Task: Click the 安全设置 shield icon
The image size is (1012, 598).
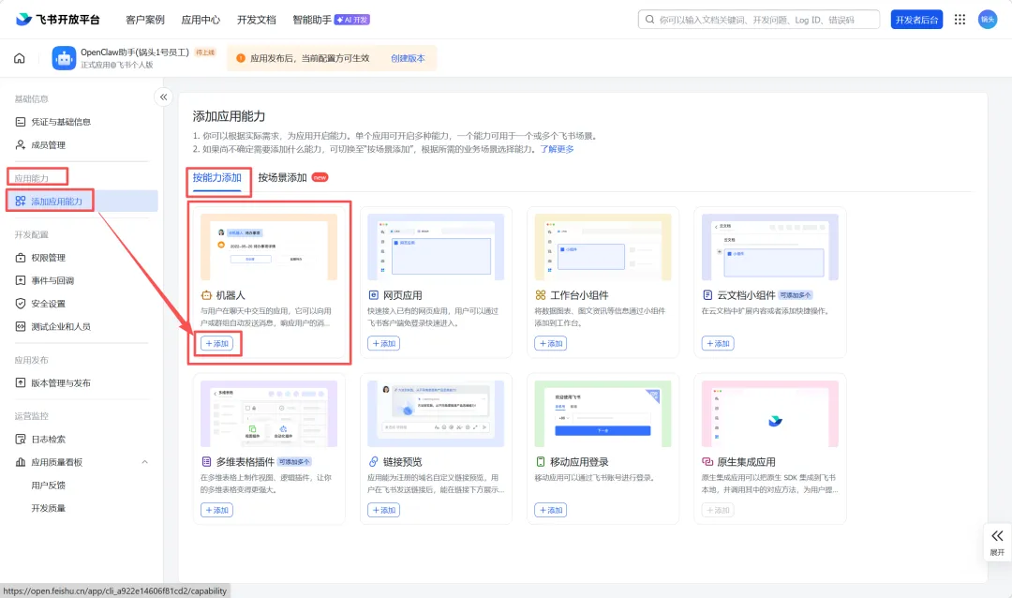Action: coord(21,303)
